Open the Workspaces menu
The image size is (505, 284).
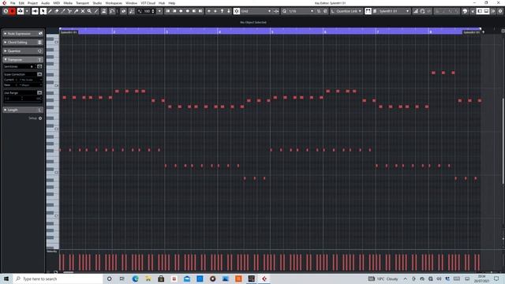click(x=114, y=3)
